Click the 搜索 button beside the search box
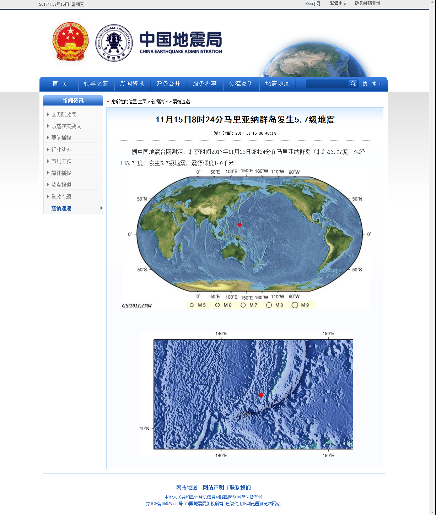 [371, 84]
